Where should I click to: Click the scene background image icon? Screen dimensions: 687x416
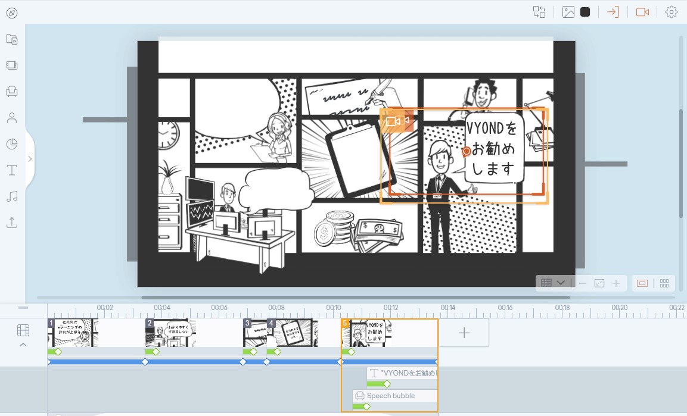pos(568,12)
